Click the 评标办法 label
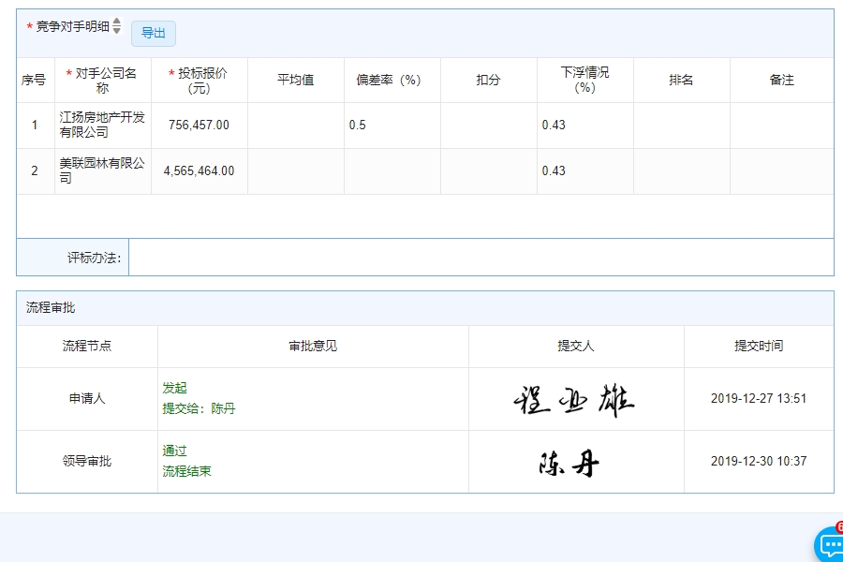The width and height of the screenshot is (843, 562). (94, 258)
